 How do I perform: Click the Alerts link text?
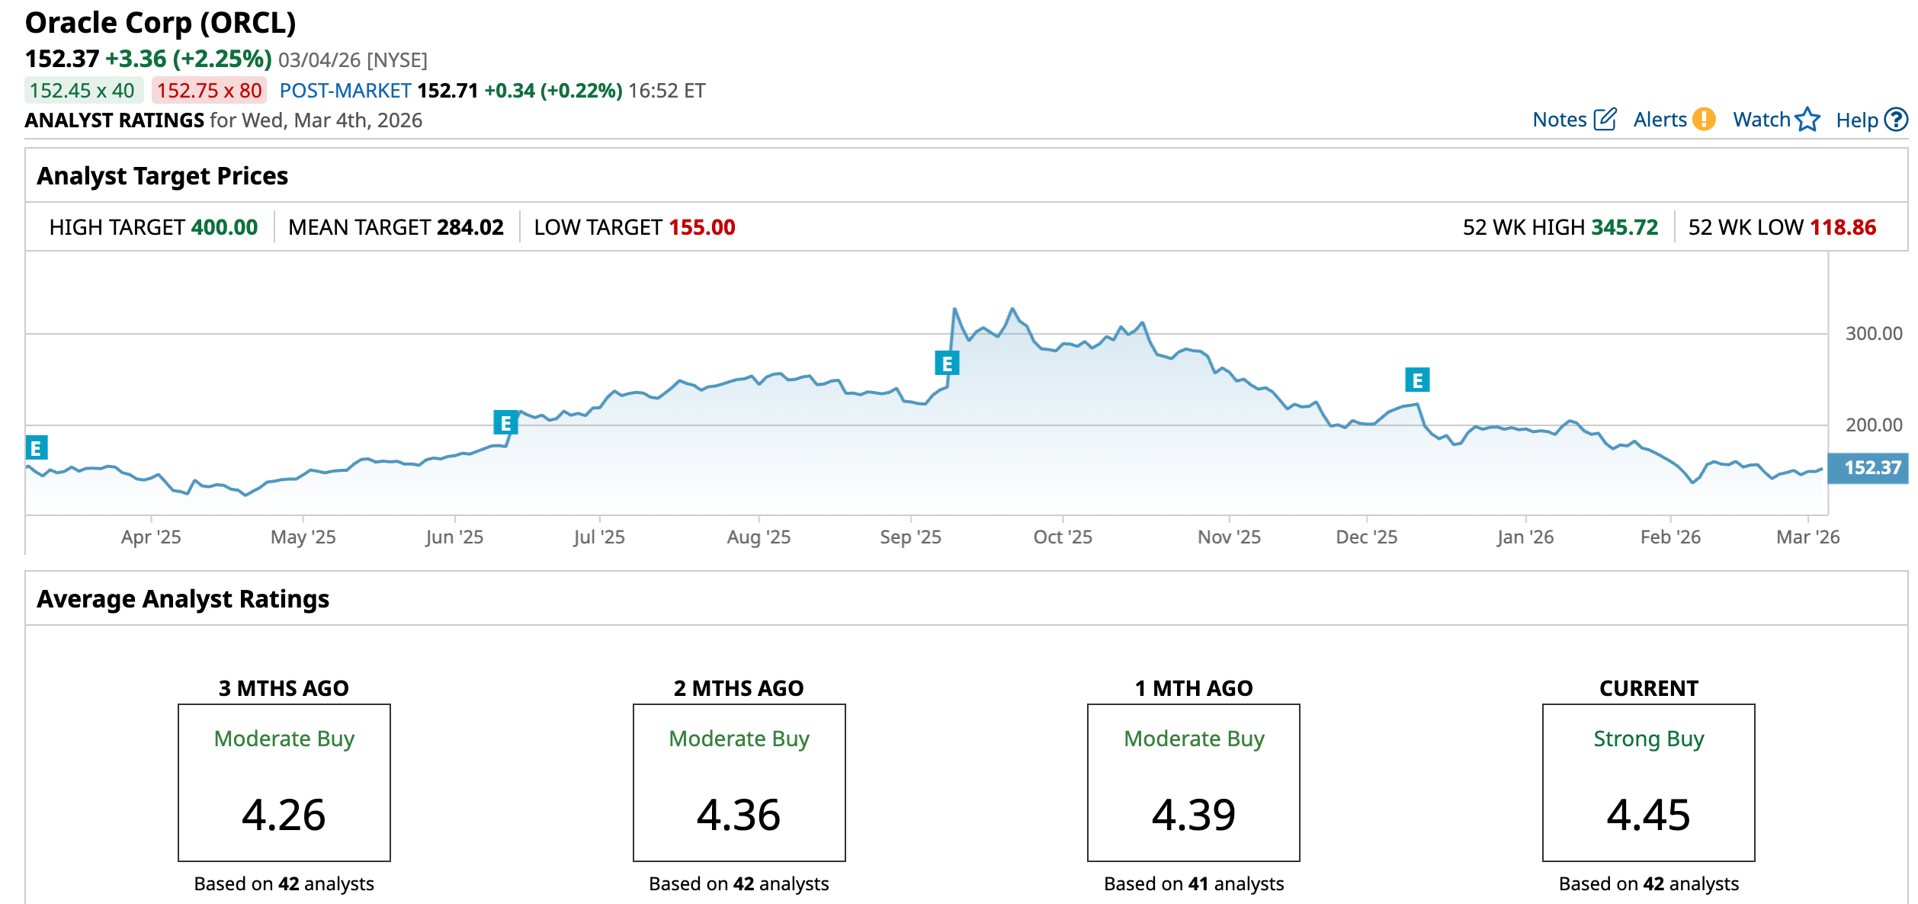point(1660,120)
